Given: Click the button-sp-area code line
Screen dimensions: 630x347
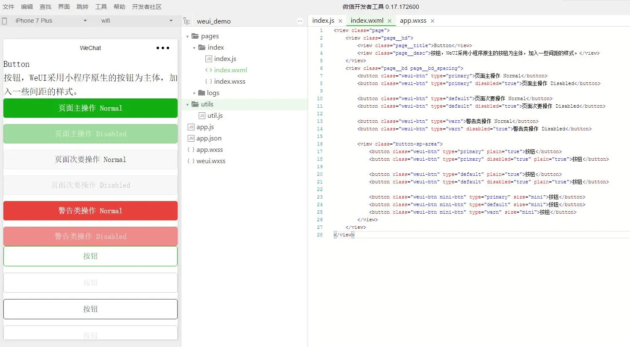Looking at the screenshot, I should 400,144.
